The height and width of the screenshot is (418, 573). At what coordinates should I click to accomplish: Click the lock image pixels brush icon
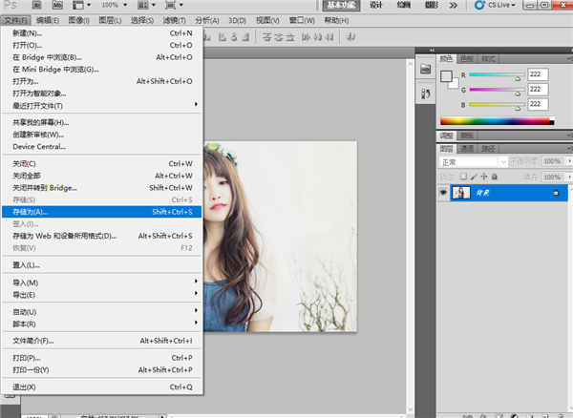(475, 177)
